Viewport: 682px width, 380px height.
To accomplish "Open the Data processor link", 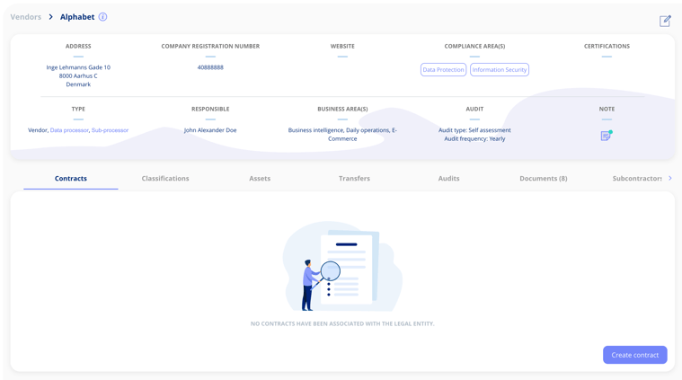I will (x=69, y=130).
